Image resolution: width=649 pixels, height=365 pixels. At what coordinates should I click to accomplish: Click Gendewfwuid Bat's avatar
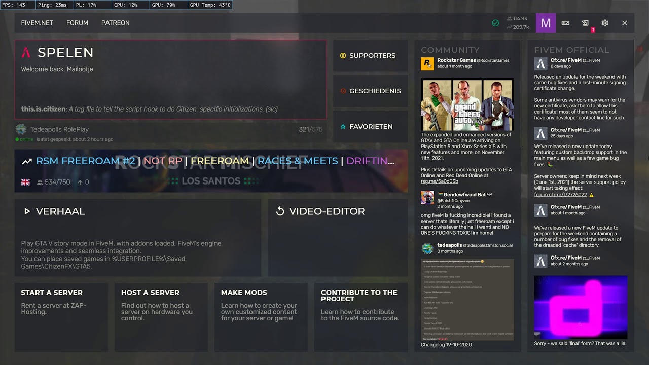(x=427, y=197)
